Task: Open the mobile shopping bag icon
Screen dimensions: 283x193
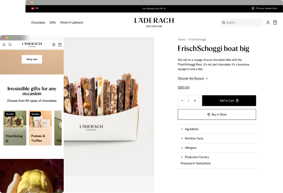Action: click(60, 45)
